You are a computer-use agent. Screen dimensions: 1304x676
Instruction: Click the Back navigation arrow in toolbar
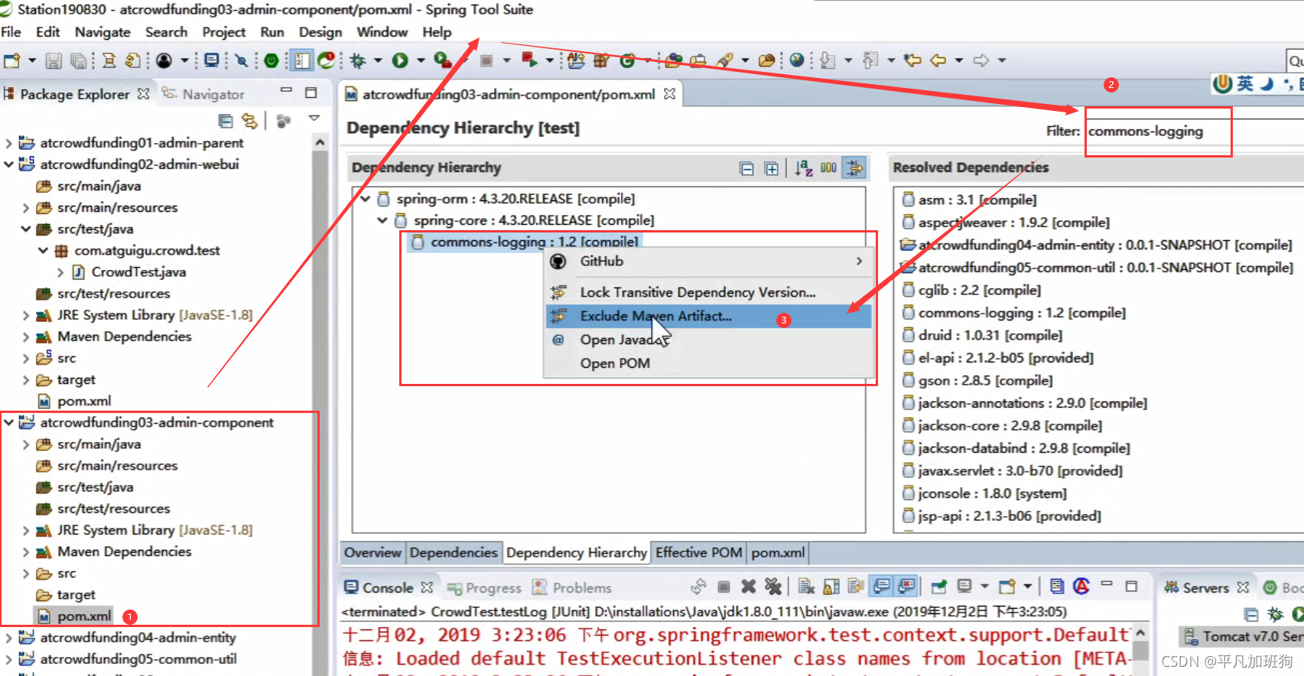click(x=938, y=60)
